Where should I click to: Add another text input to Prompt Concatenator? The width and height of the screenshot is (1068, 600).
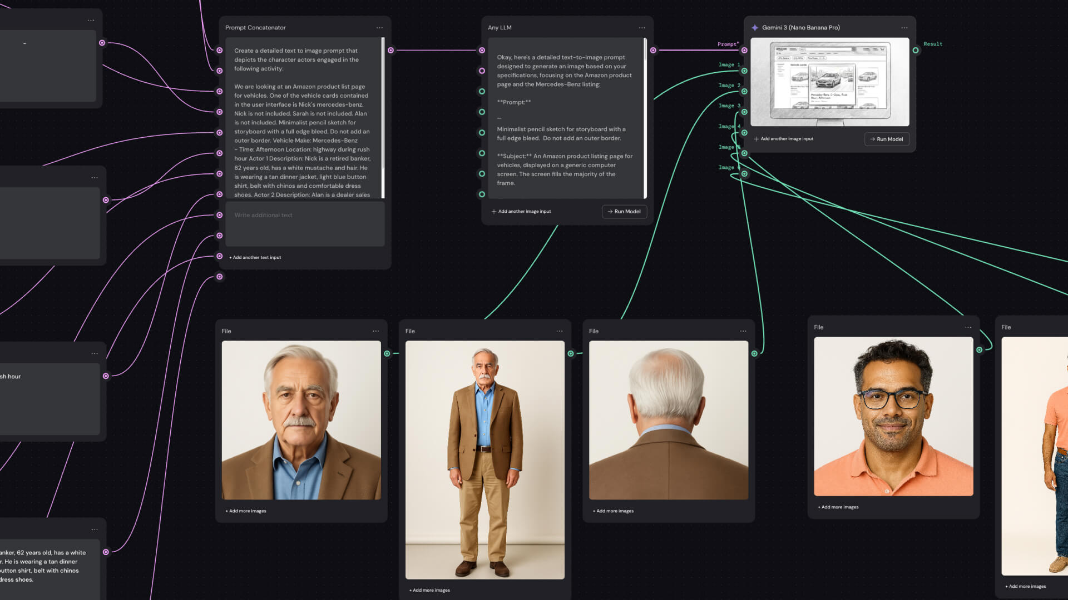[x=255, y=258]
